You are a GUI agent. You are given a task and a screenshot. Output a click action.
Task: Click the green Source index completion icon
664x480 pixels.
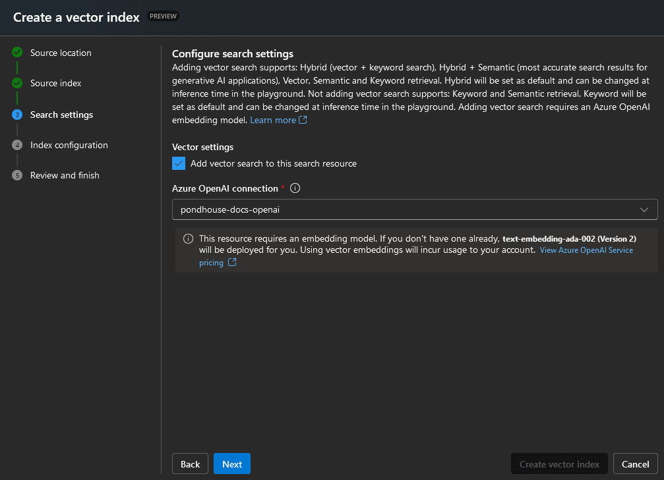[16, 83]
